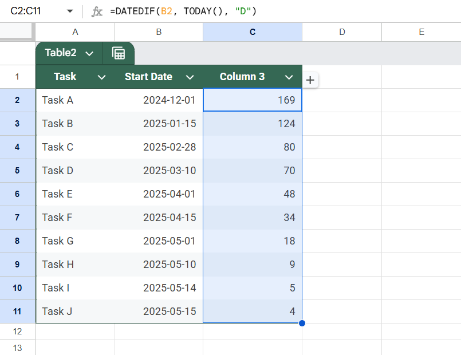Select column E header
Screen dimensions: 461x355
(x=421, y=32)
